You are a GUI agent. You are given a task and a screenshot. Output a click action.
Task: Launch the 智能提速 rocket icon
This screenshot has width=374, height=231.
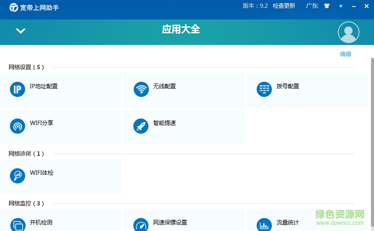coord(141,126)
